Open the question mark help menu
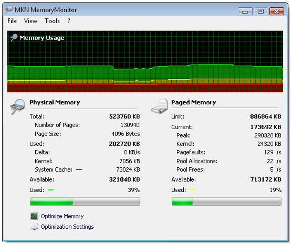Image resolution: width=292 pixels, height=245 pixels. 69,21
